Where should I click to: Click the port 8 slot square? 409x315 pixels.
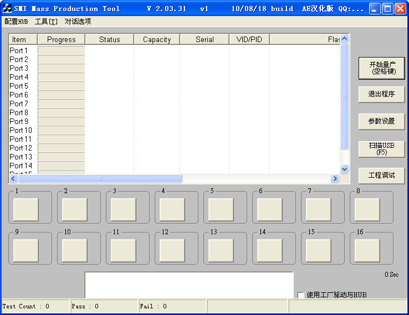367,210
